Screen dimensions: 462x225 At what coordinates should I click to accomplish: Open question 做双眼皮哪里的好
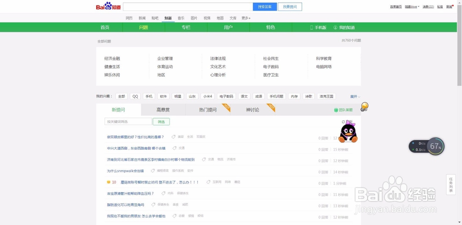point(135,137)
